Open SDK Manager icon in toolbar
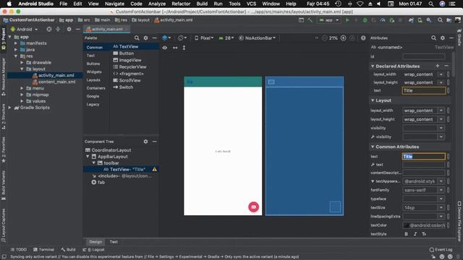Image resolution: width=463 pixels, height=260 pixels. tap(429, 20)
